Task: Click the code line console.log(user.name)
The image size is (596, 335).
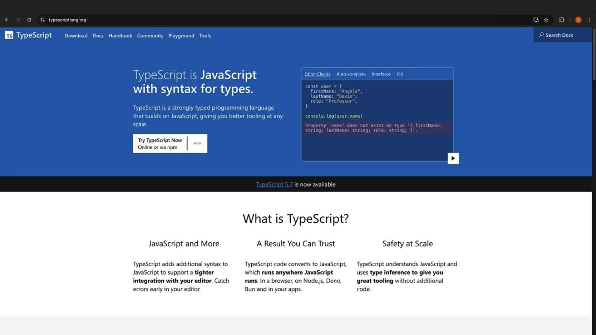Action: tap(334, 116)
